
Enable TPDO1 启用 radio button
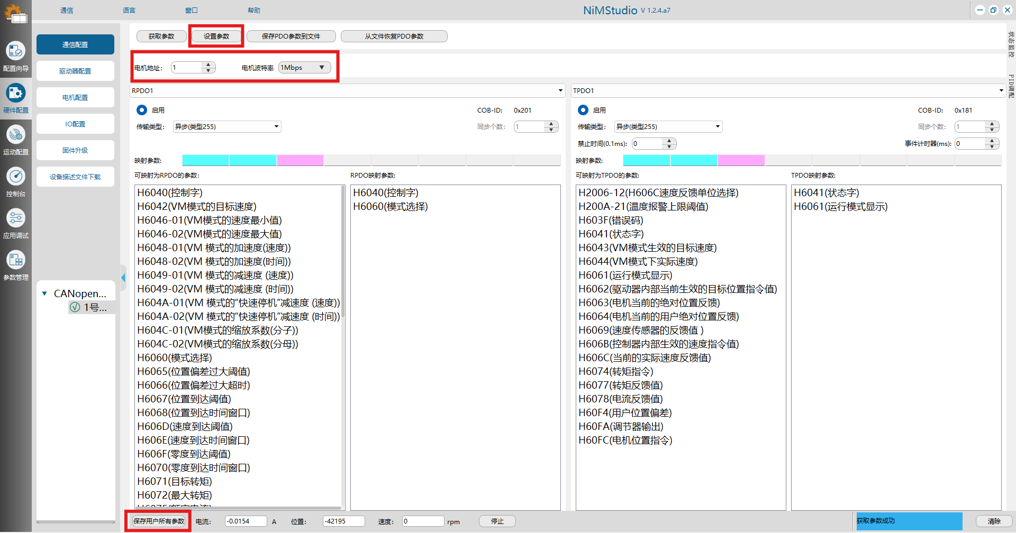pyautogui.click(x=583, y=110)
